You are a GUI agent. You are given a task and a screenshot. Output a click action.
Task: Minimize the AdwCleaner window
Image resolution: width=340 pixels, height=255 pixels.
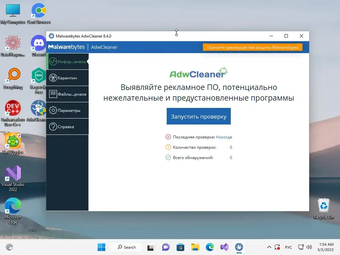271,36
